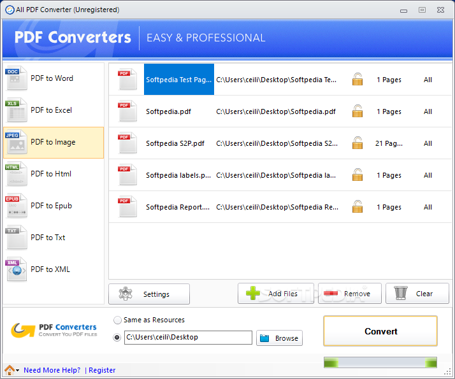455x379 pixels.
Task: Click the padlock icon in Softpedia S2P.pdf row
Action: [357, 143]
